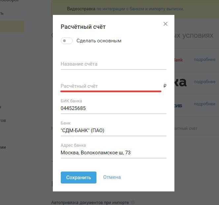Toggle the Сделать основным switch
The height and width of the screenshot is (205, 219).
[x=67, y=41]
